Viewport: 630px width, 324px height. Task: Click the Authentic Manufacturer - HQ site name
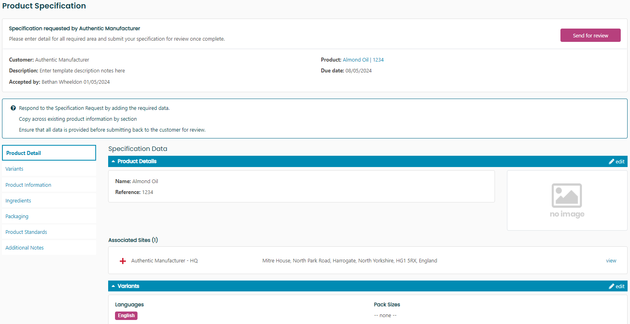point(164,261)
